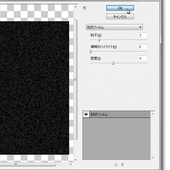
Task: Delete effect layer with trash icon
Action: [122, 164]
